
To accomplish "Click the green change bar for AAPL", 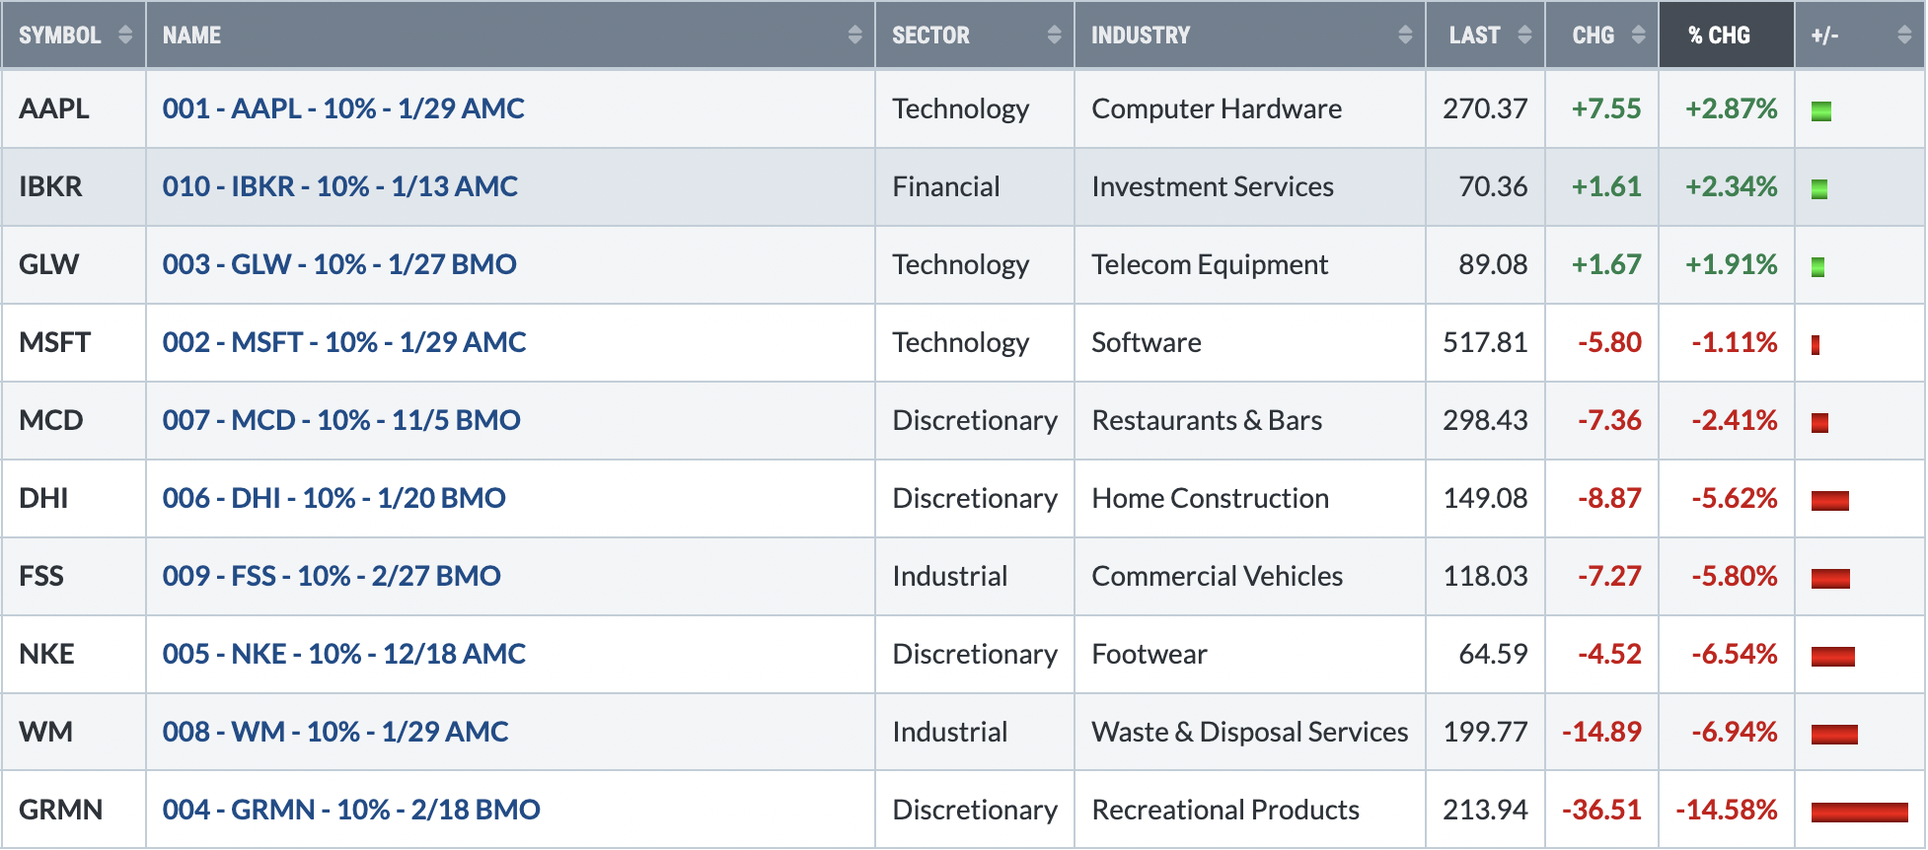I will tap(1821, 111).
